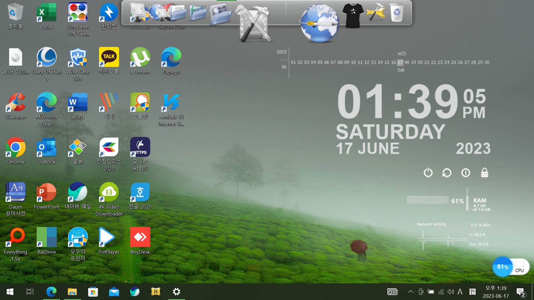The height and width of the screenshot is (300, 534).
Task: Click the music folder dock icon
Action: (198, 12)
